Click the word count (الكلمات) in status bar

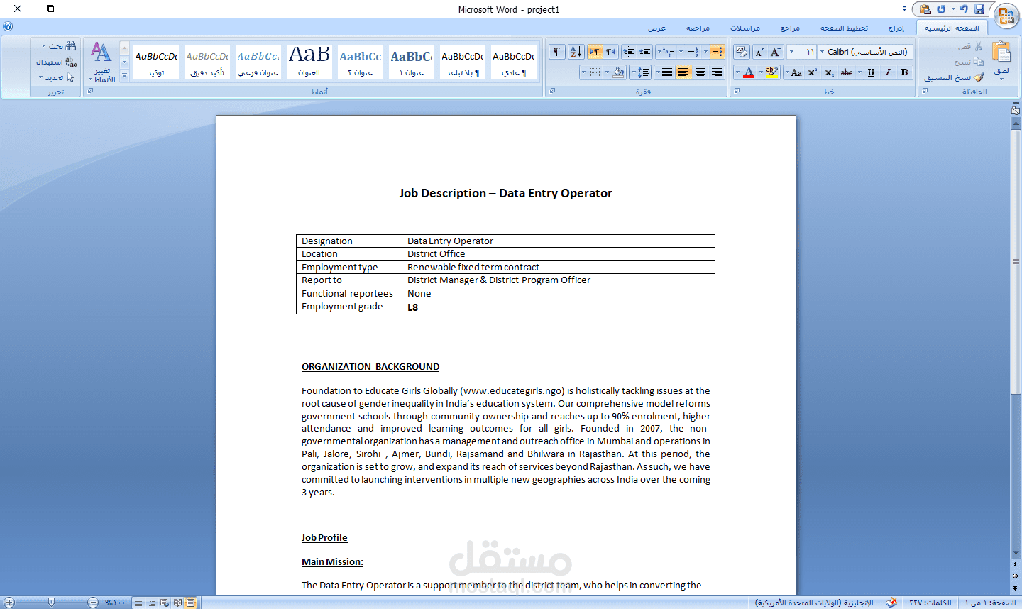[x=930, y=603]
